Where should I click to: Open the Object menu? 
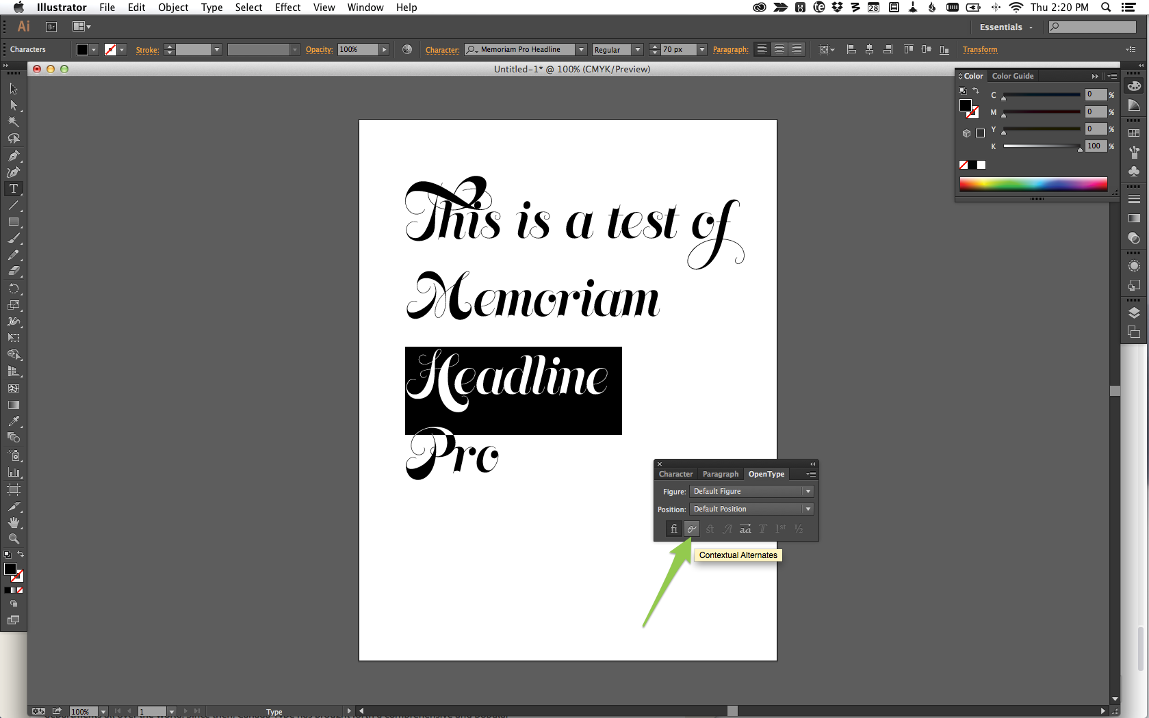[x=173, y=8]
